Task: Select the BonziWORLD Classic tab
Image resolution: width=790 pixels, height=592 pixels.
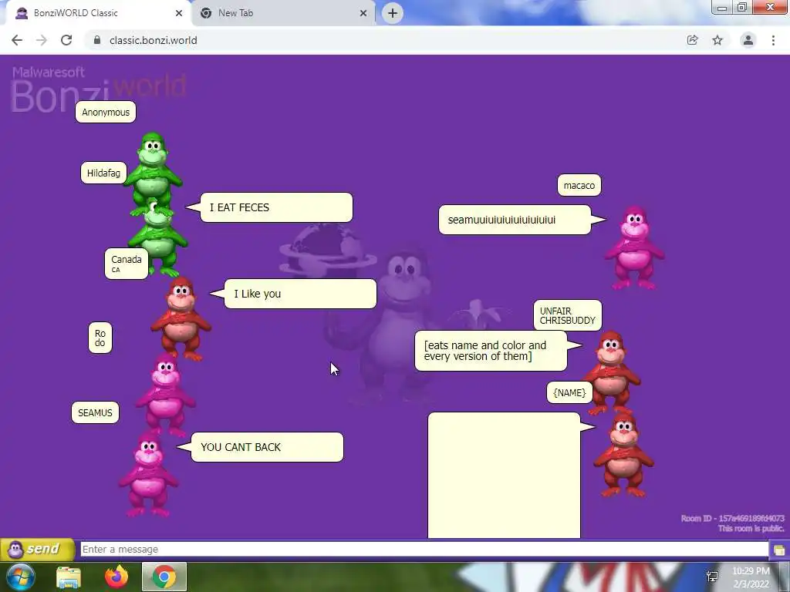Action: click(x=98, y=13)
